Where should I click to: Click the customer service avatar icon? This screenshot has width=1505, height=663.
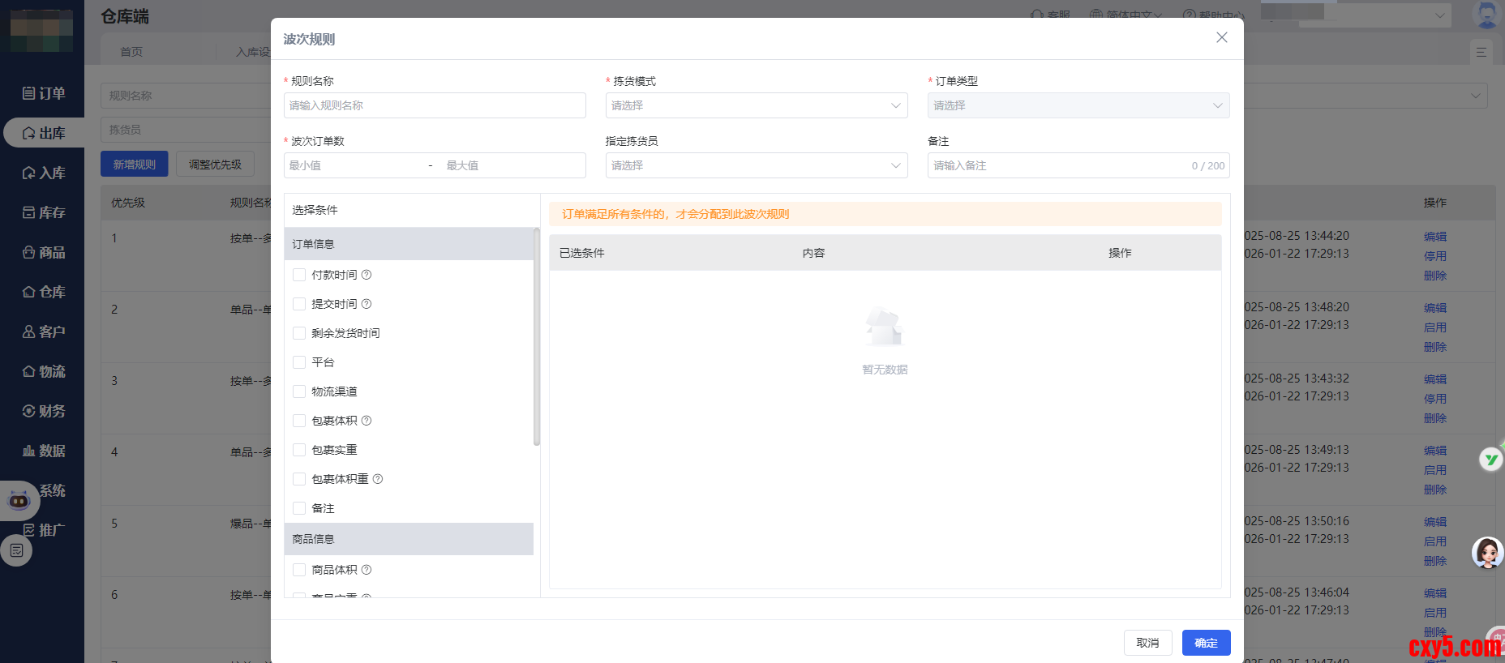[1487, 553]
